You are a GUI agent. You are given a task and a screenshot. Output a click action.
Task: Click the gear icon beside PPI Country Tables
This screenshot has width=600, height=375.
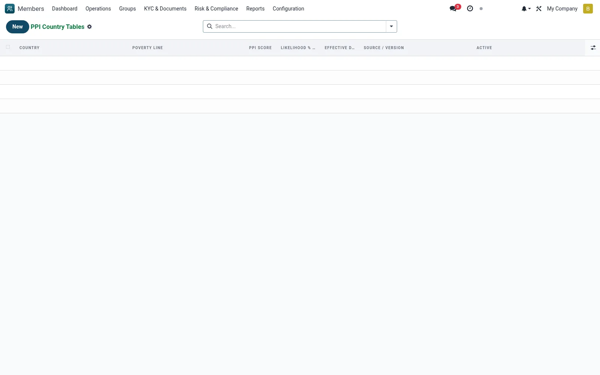pos(90,27)
